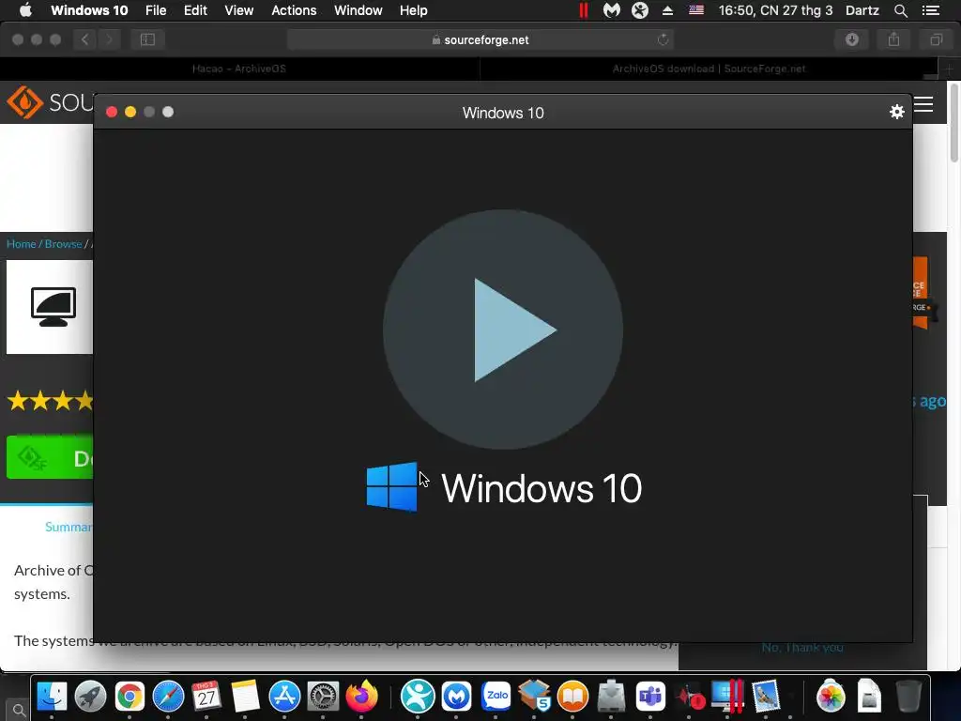
Task: Open Photos from the Dock
Action: (x=831, y=697)
